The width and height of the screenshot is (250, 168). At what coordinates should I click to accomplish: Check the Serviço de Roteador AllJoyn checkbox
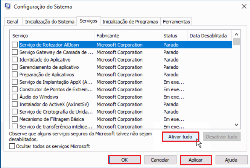tap(15, 44)
